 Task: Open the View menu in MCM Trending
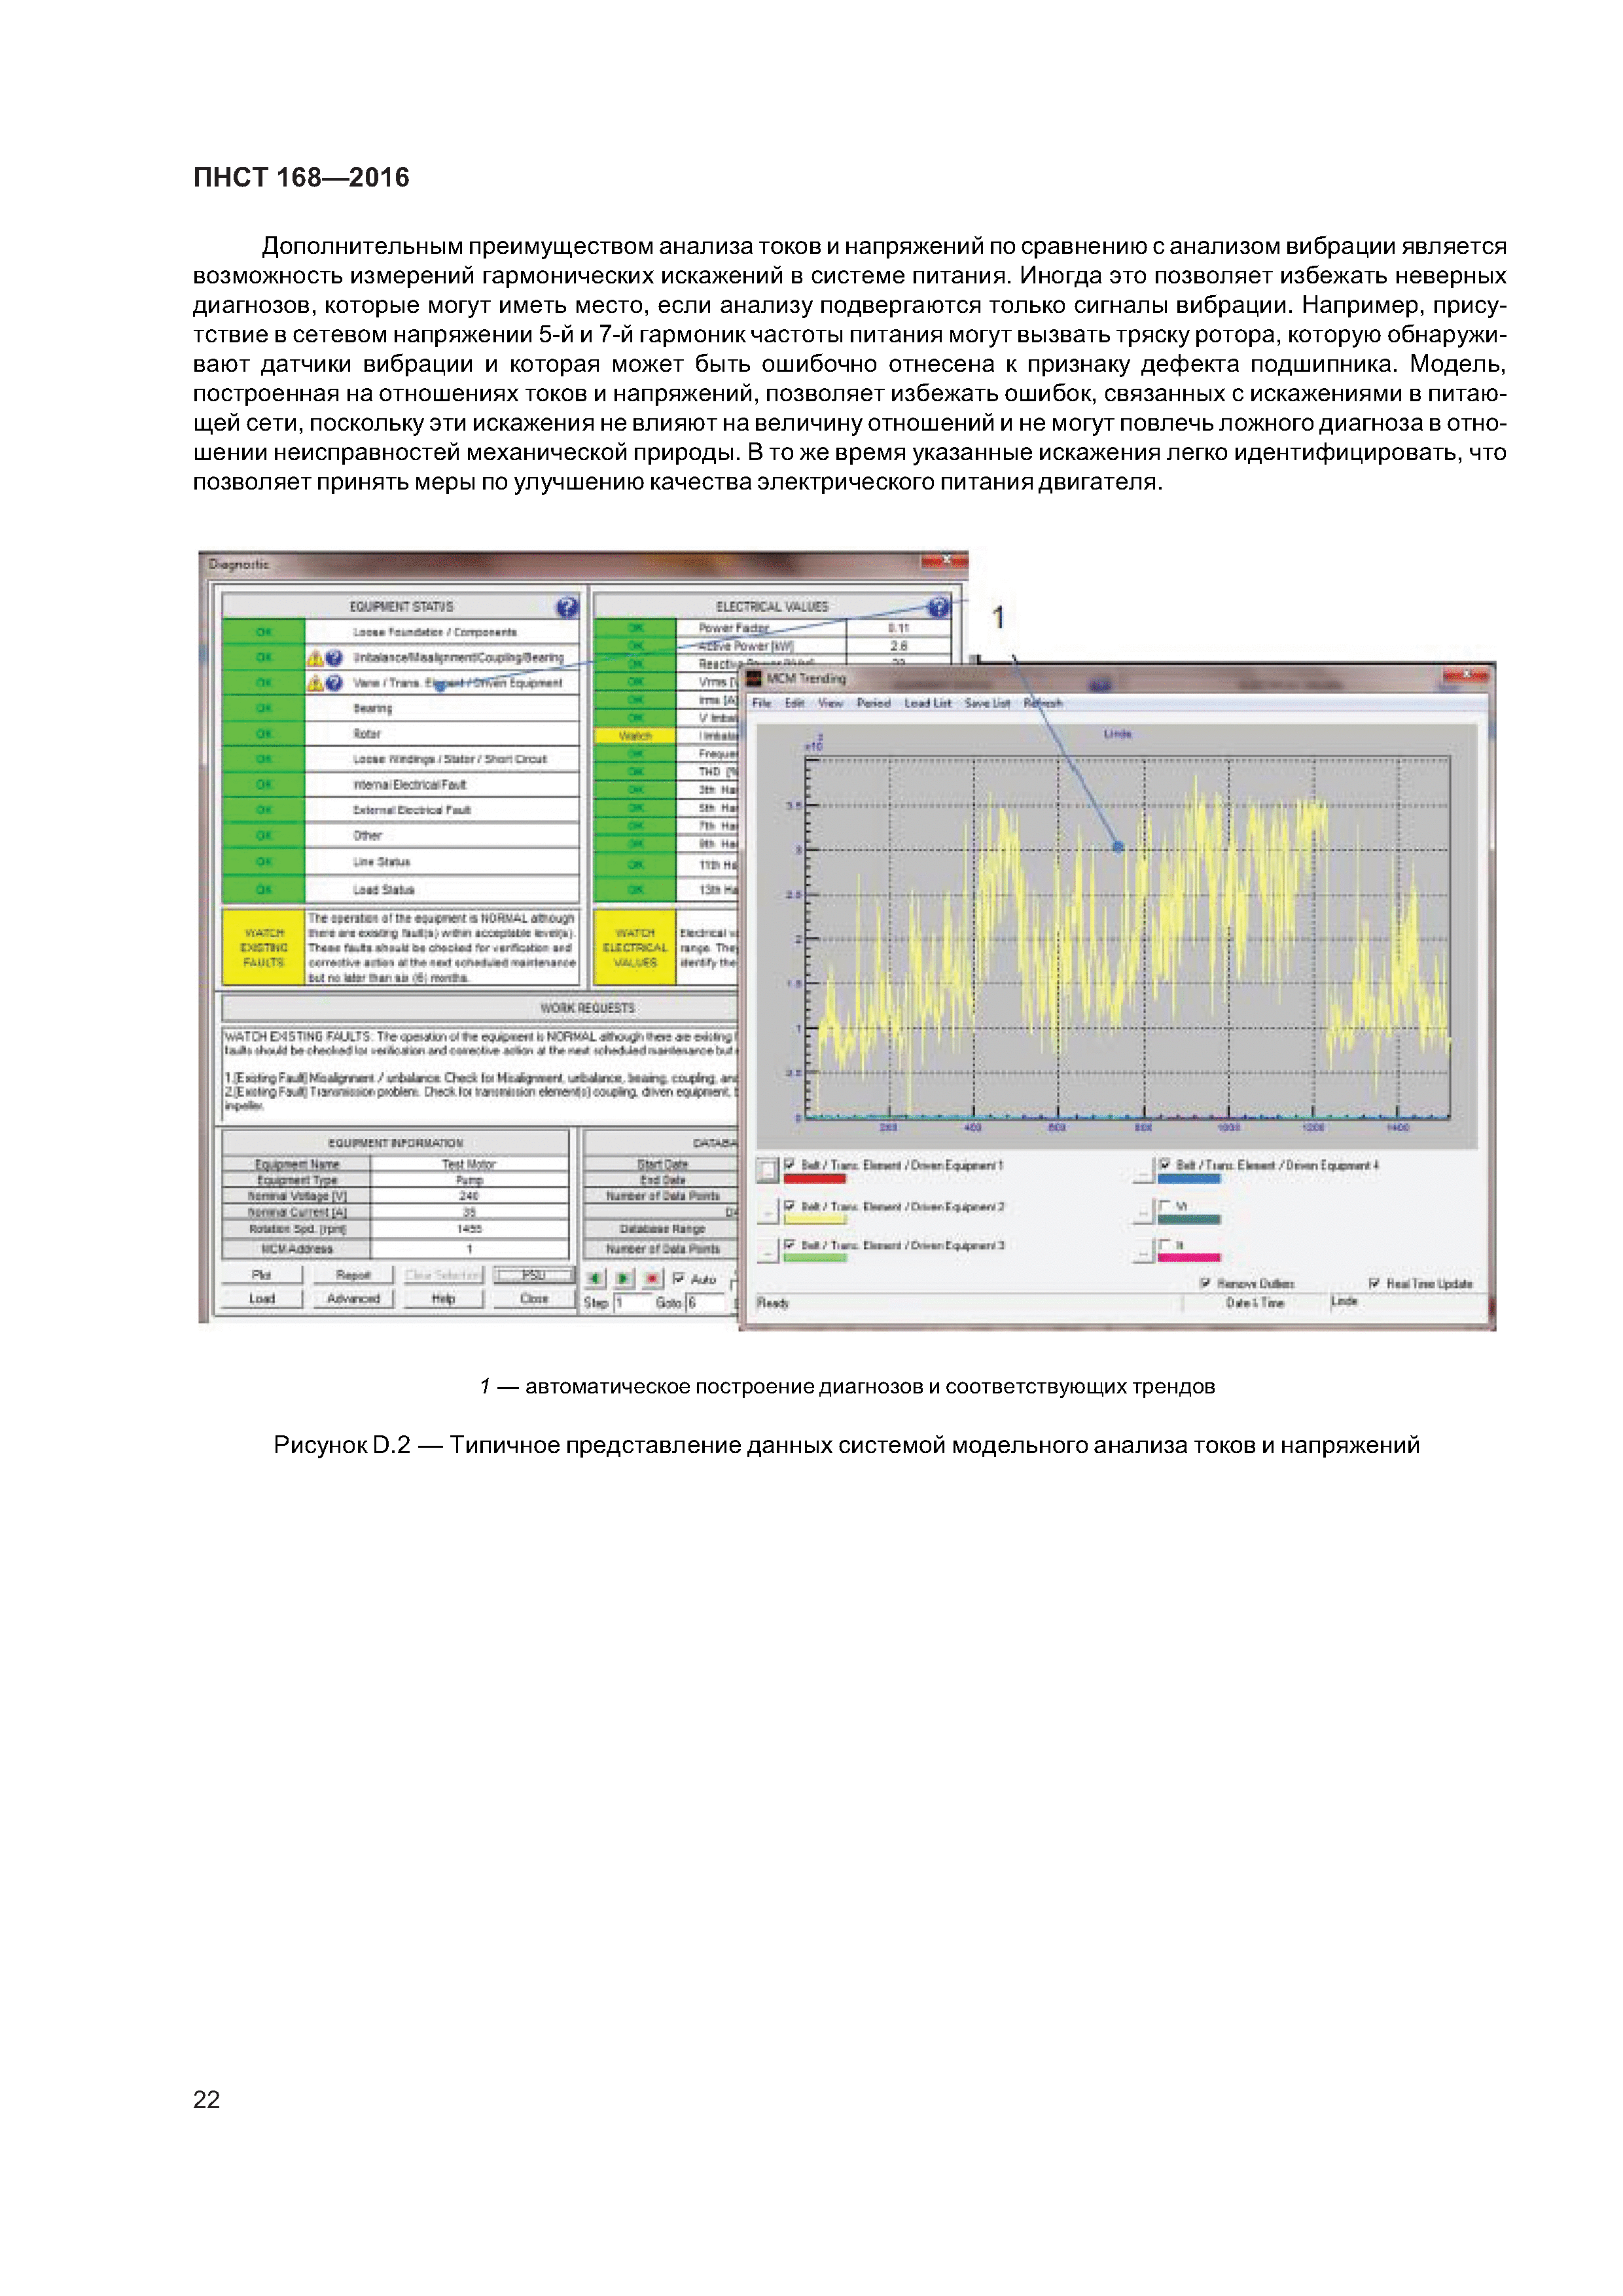pos(830,703)
